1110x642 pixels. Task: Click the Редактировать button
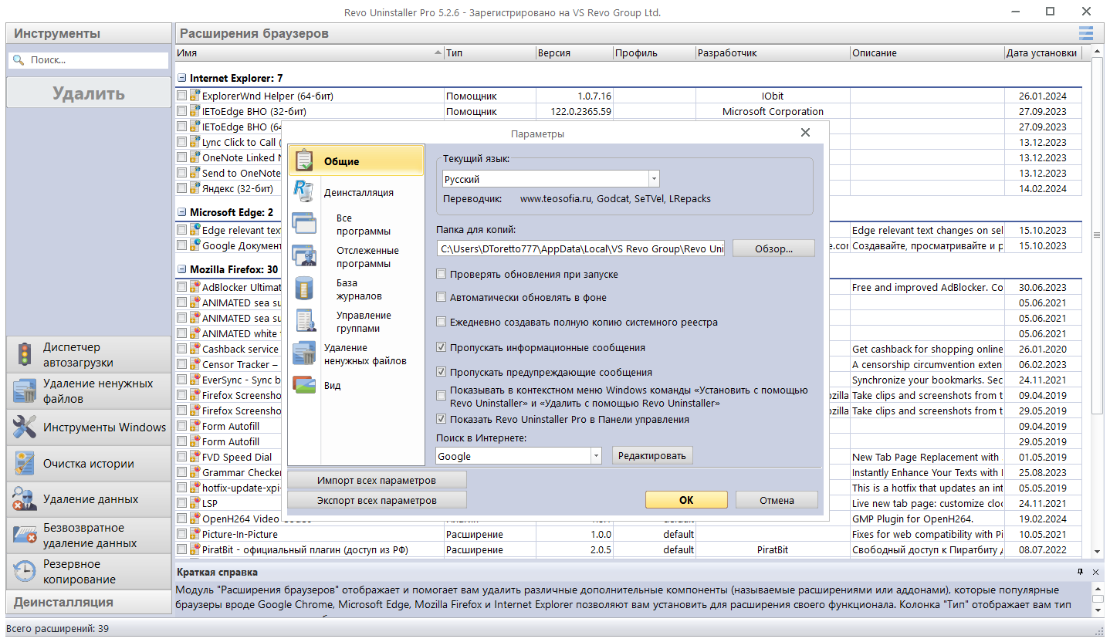652,455
